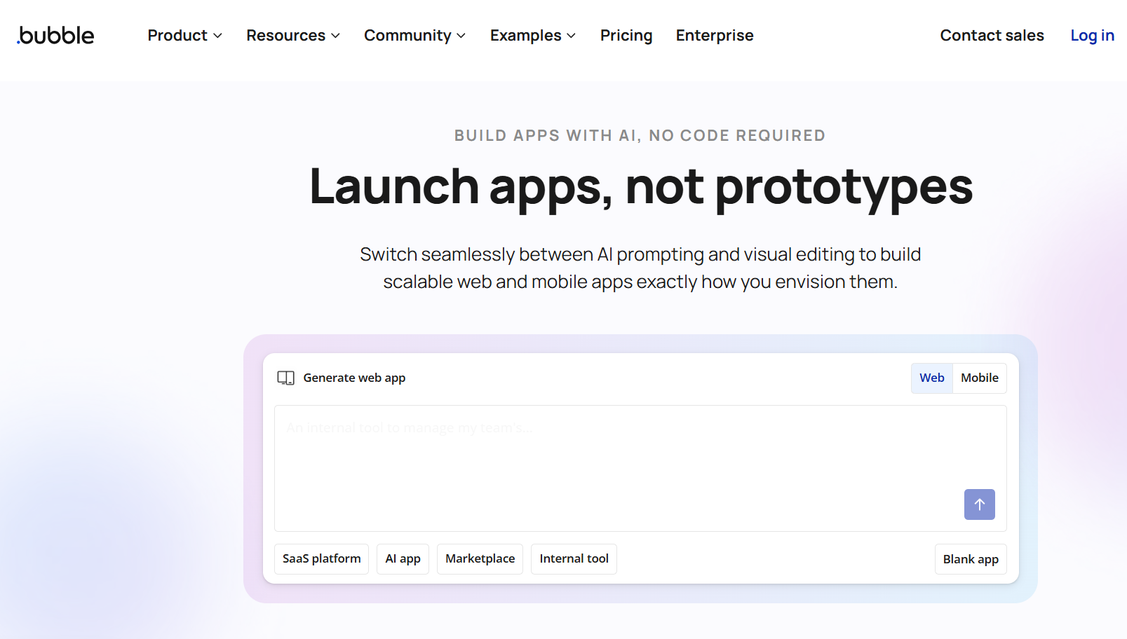
Task: Click the 'Launch apps, not prototypes' heading
Action: point(641,187)
